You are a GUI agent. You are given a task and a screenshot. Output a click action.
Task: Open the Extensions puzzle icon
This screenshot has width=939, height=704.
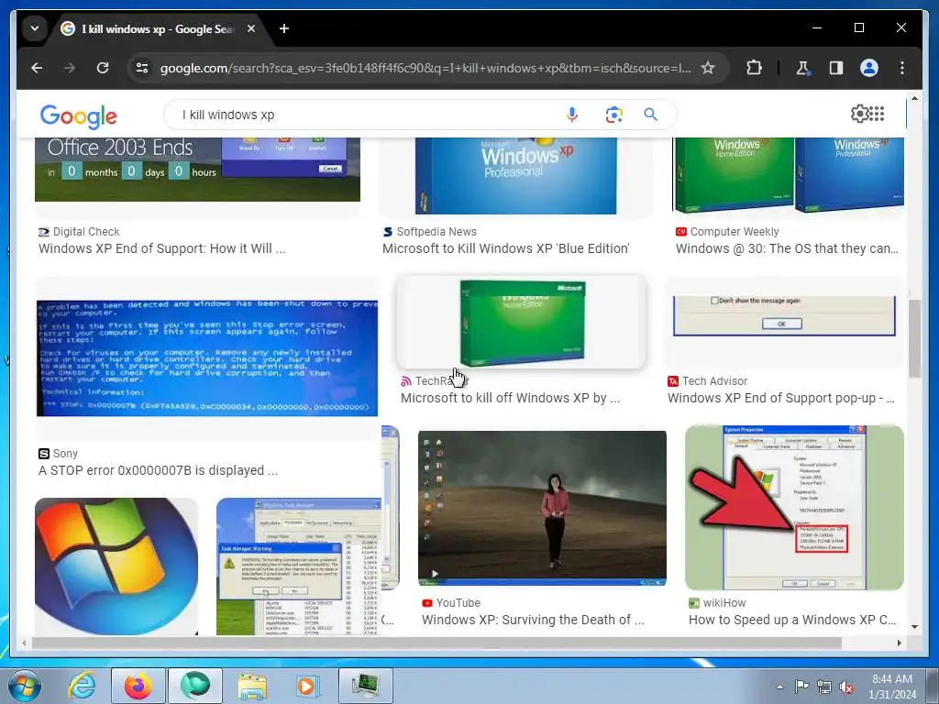point(754,68)
